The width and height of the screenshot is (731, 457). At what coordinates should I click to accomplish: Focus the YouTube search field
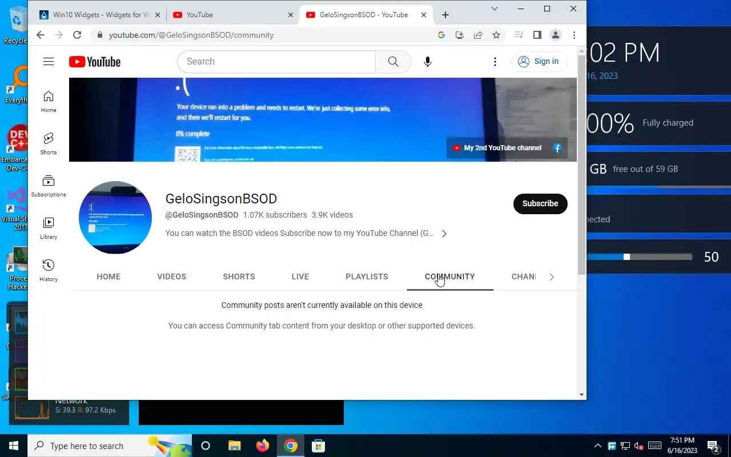(x=276, y=62)
